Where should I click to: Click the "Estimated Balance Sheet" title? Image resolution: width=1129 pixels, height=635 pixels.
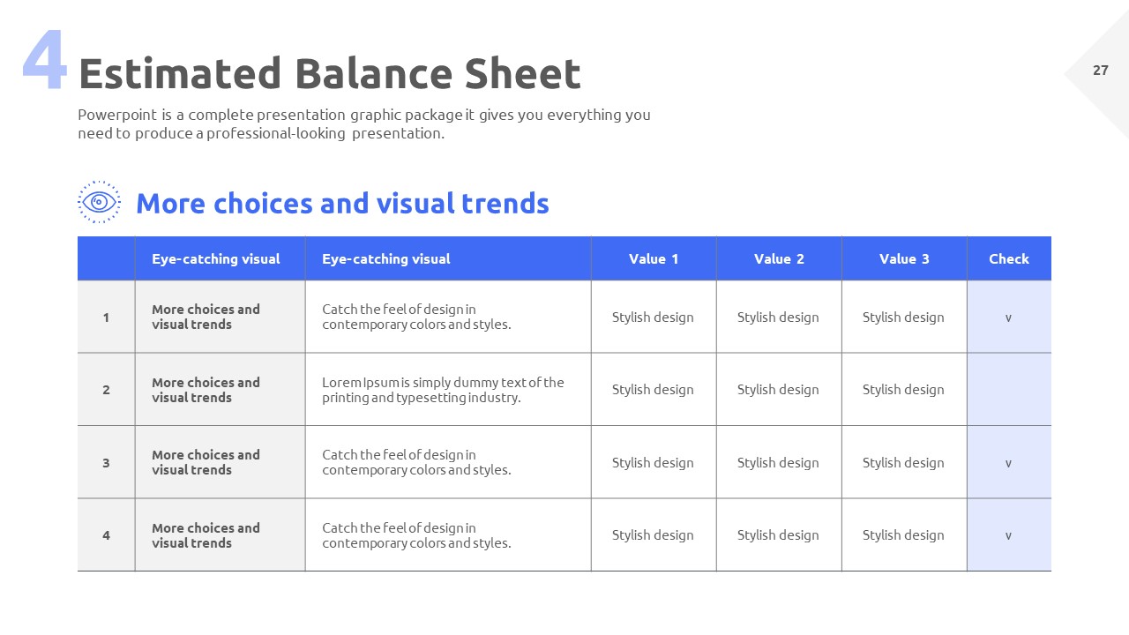point(330,74)
